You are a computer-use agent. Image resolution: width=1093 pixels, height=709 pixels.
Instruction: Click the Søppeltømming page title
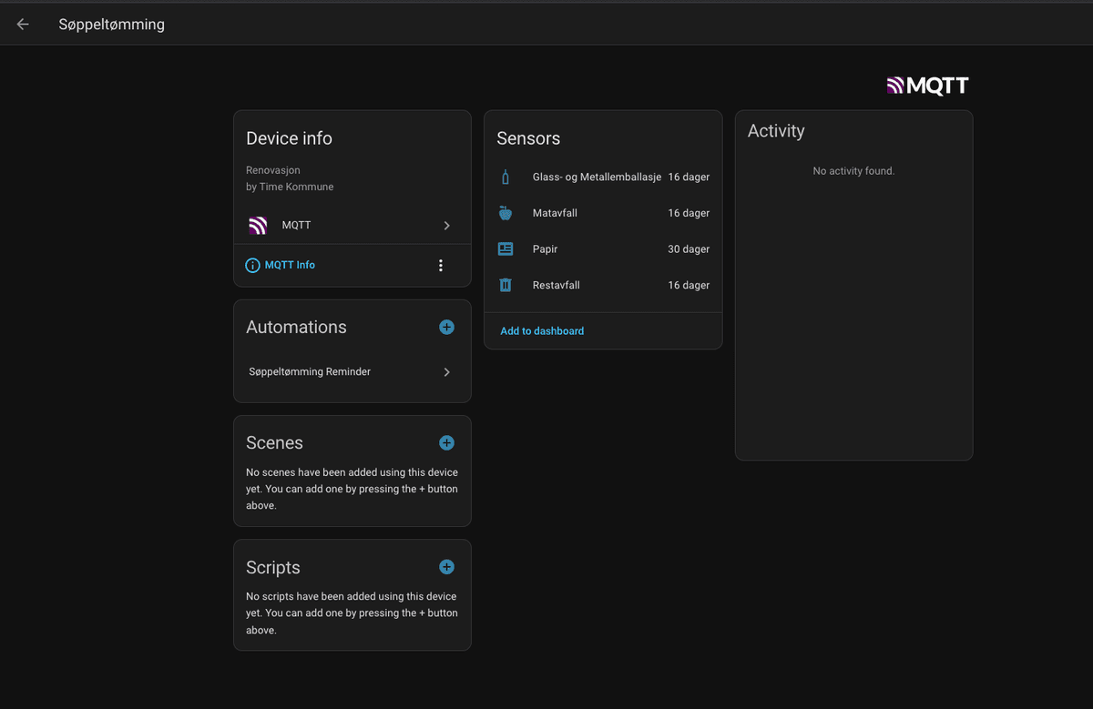112,25
